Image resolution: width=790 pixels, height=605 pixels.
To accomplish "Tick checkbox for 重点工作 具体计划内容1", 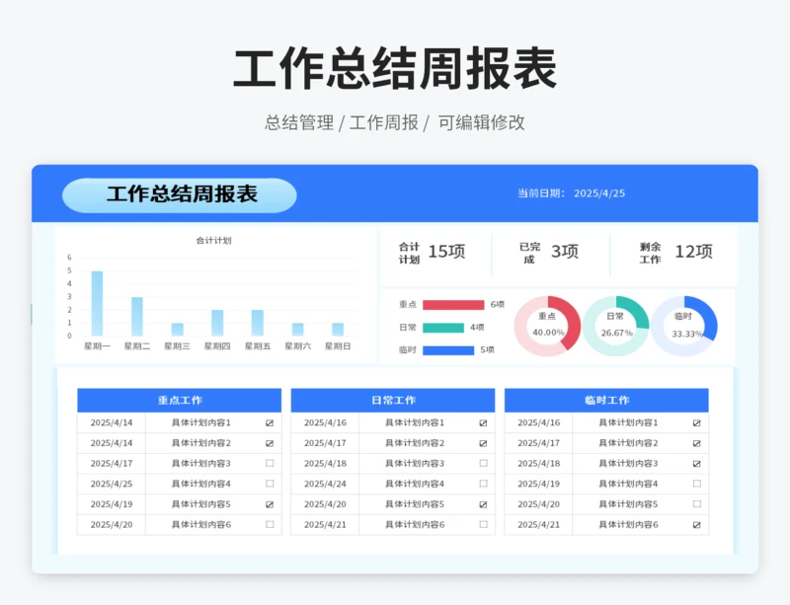I will 270,423.
